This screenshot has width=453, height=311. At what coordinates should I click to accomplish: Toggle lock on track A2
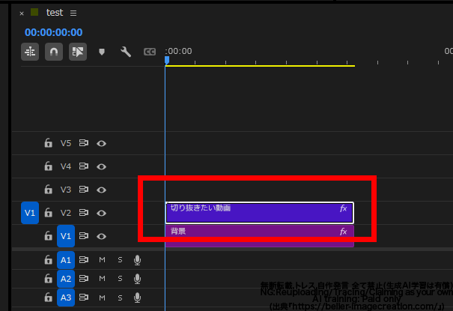coord(48,279)
